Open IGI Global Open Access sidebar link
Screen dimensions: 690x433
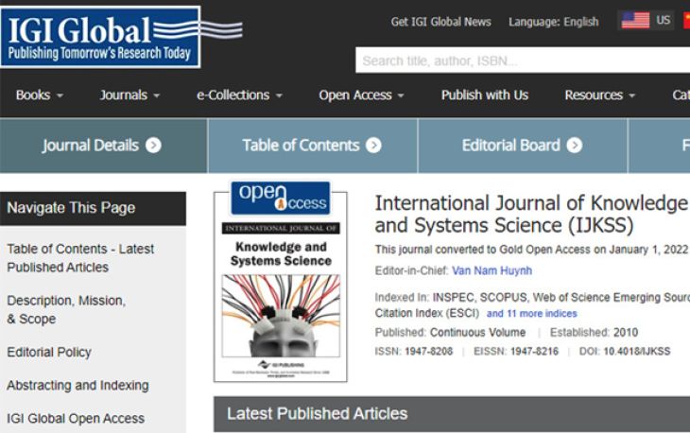click(76, 418)
